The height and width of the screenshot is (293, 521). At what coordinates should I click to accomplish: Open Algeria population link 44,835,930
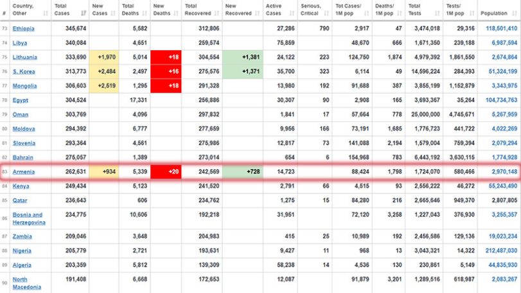point(503,265)
